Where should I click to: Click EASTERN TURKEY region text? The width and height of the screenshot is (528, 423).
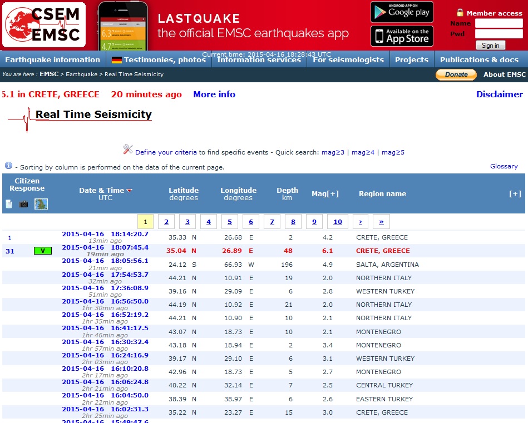pos(384,399)
